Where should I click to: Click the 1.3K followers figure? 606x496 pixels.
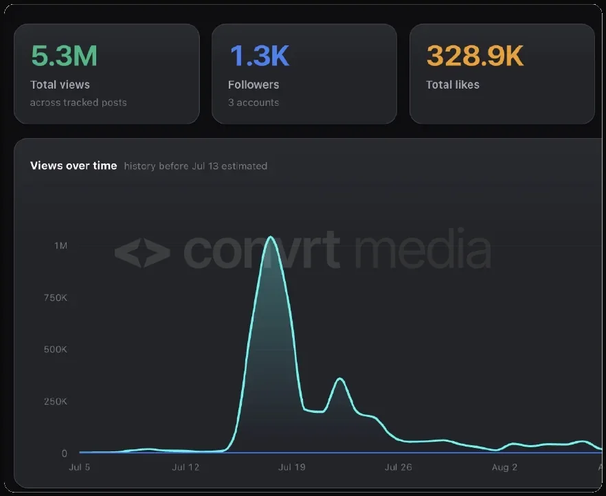pos(259,56)
